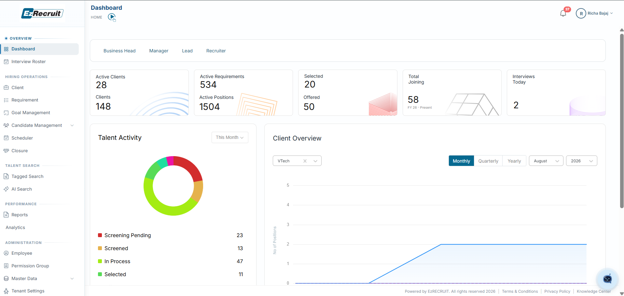Open Analytics in the sidebar
Viewport: 624px width, 296px height.
click(15, 227)
